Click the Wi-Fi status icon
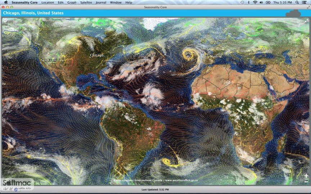 255,3
